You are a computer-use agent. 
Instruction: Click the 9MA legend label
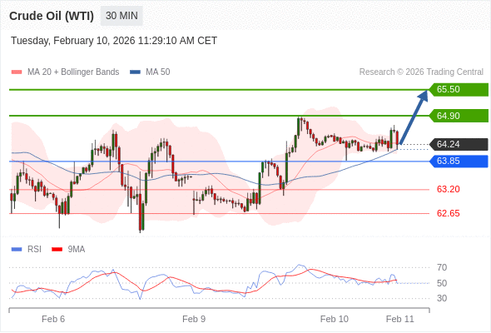coord(77,250)
